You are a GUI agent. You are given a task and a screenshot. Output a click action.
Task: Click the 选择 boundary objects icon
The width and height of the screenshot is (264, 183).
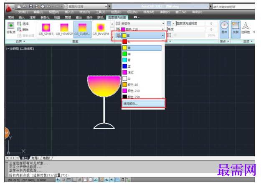coord(19,23)
